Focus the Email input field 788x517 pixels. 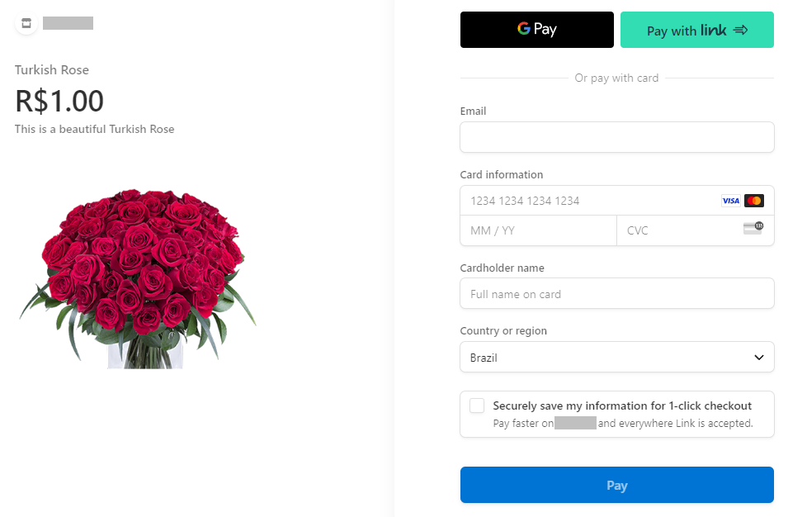(x=616, y=137)
